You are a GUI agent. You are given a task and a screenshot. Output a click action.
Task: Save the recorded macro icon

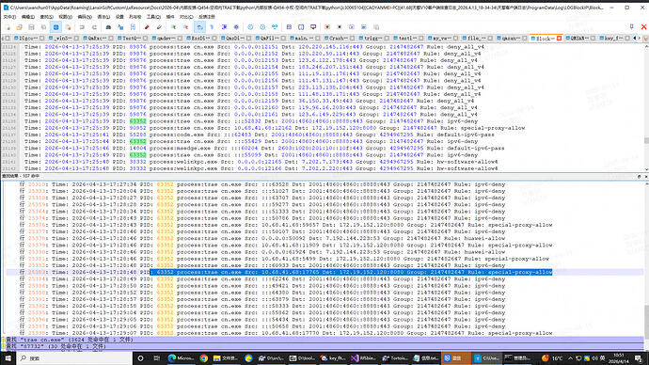click(376, 27)
